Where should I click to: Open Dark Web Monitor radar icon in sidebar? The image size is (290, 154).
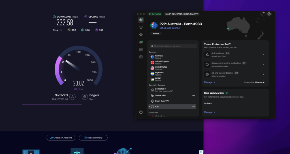[141, 42]
